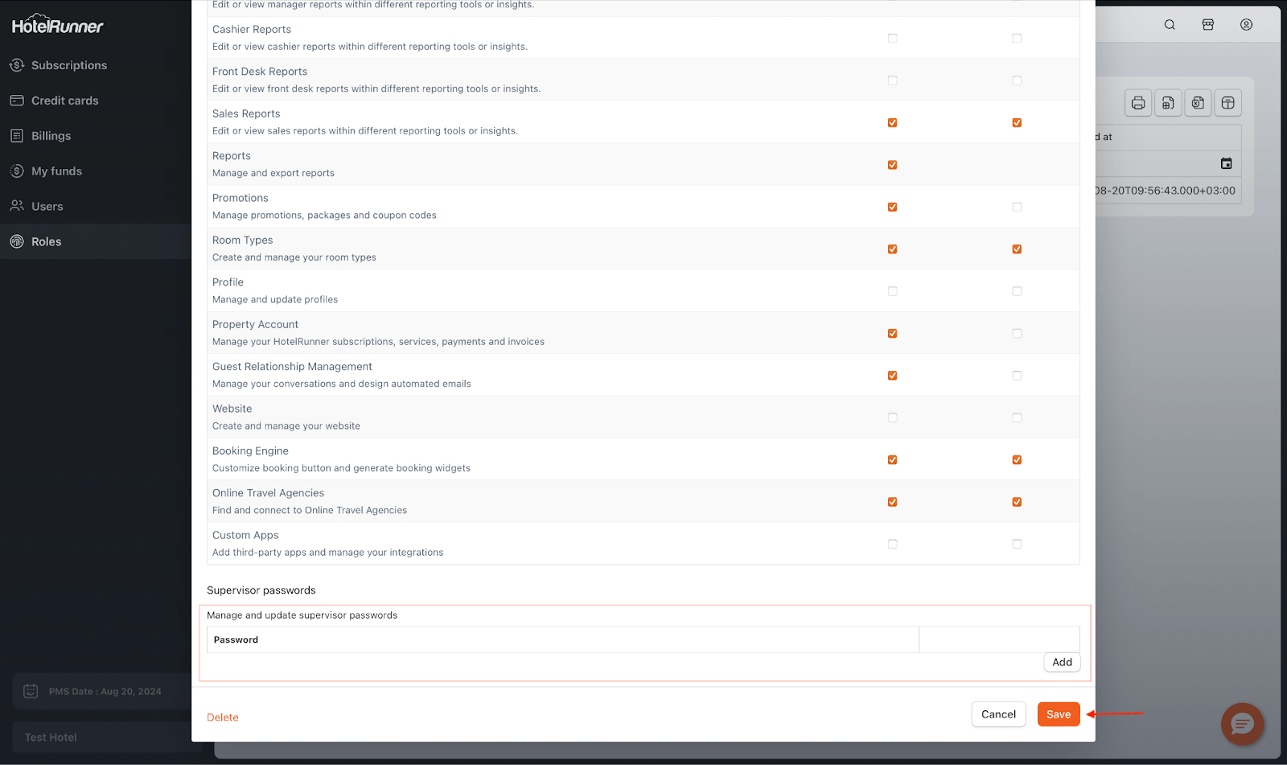Open the table columns layout icon
Viewport: 1287px width, 765px height.
pyautogui.click(x=1227, y=103)
